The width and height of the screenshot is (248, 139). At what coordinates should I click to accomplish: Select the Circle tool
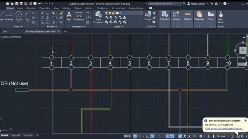tap(19, 16)
